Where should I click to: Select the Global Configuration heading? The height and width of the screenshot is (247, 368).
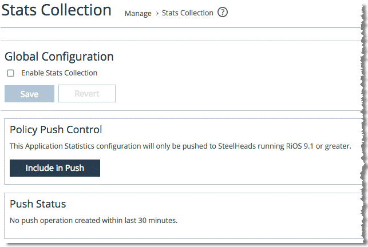click(59, 57)
